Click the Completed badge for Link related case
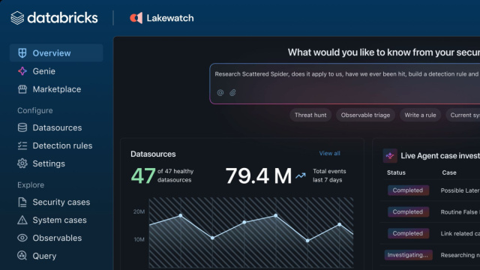 tap(408, 233)
